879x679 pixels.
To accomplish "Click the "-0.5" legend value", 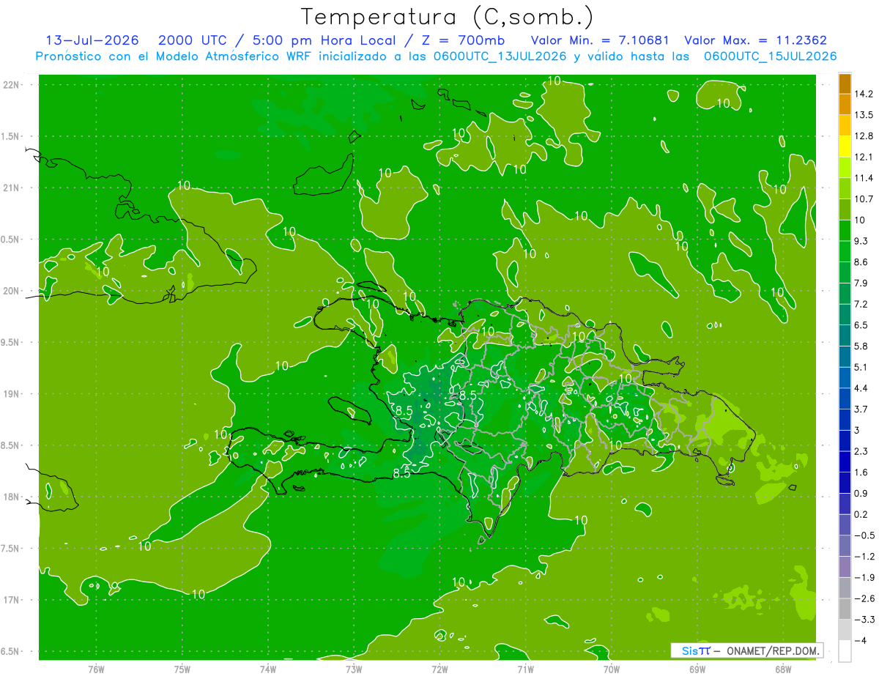I will (x=864, y=535).
